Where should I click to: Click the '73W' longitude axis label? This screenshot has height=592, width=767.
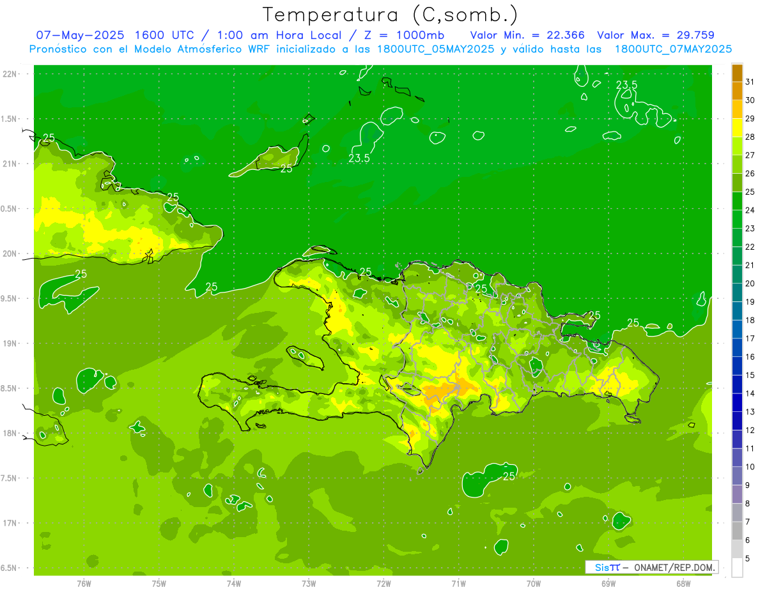tap(309, 583)
